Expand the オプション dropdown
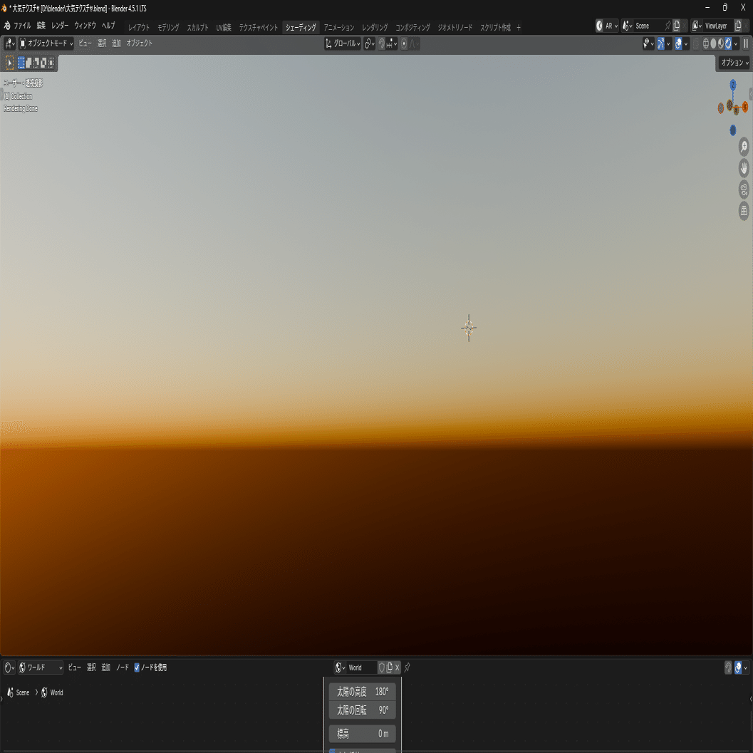Screen dimensions: 753x753 click(734, 63)
